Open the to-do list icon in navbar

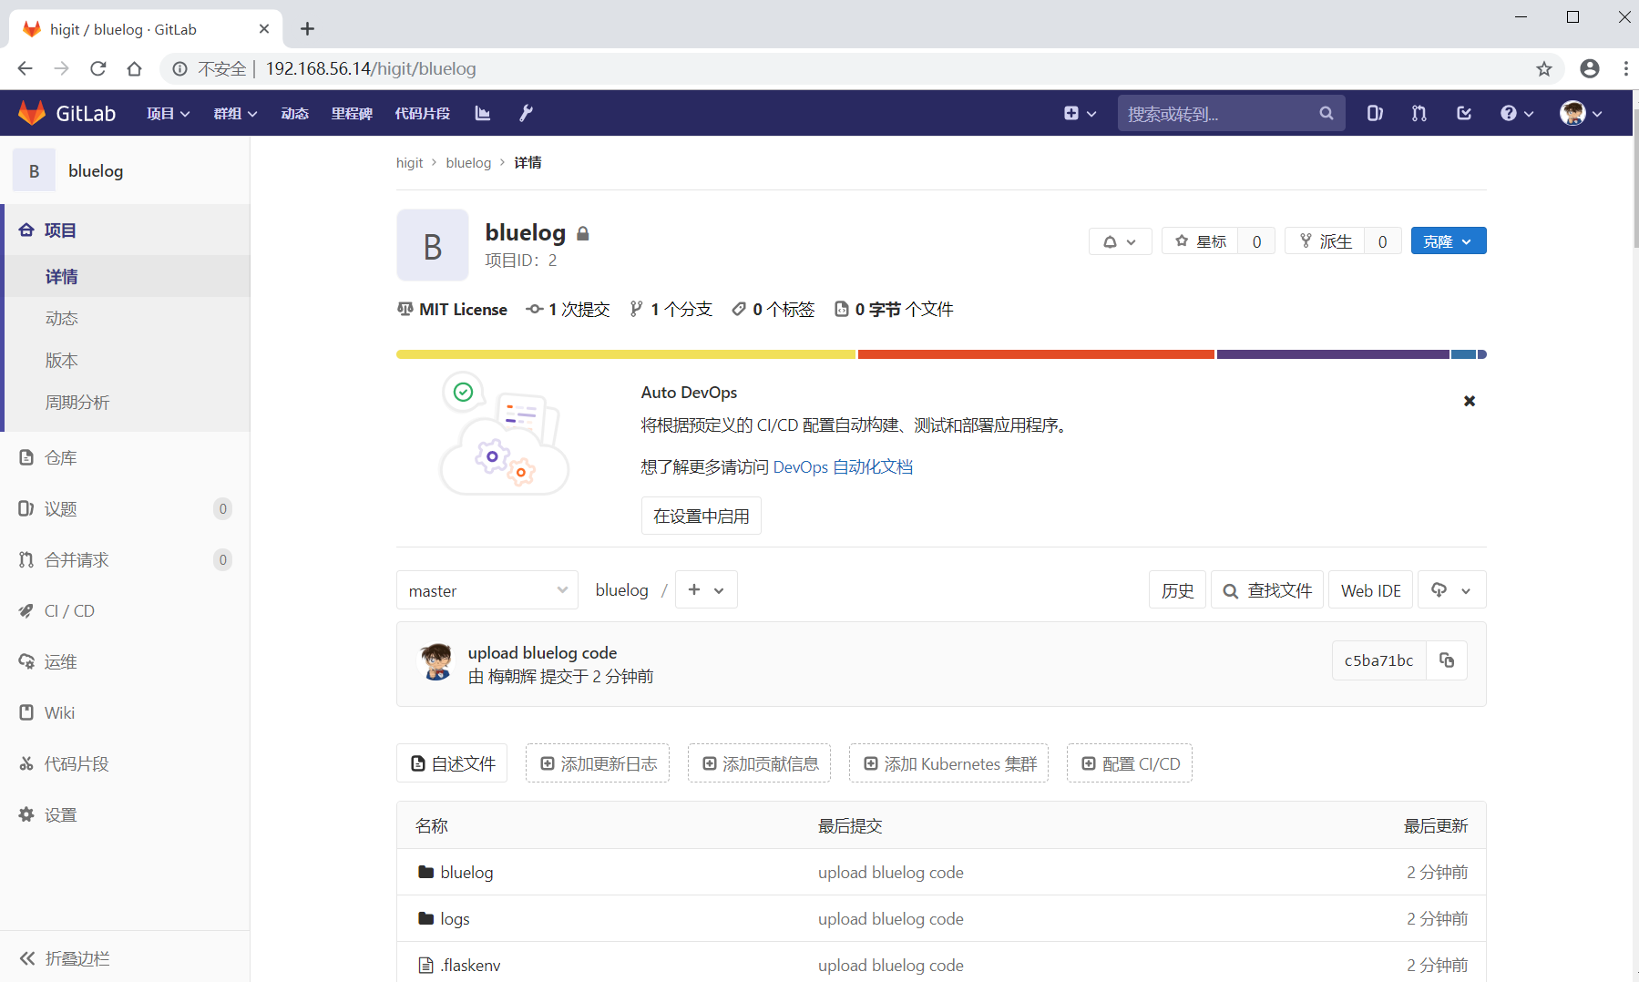coord(1464,113)
